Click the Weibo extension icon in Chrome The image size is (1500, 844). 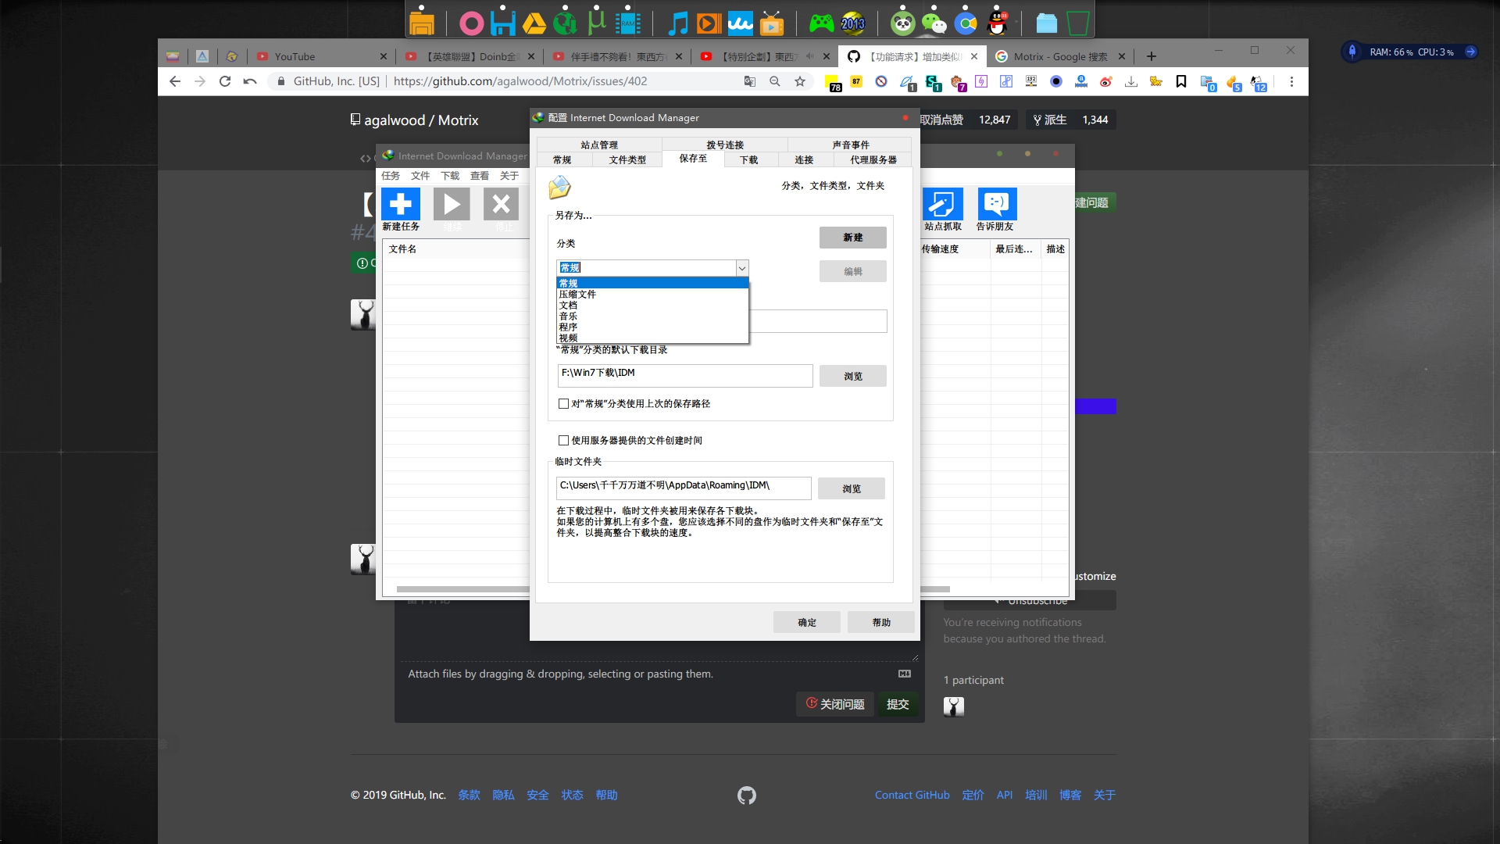tap(1105, 81)
